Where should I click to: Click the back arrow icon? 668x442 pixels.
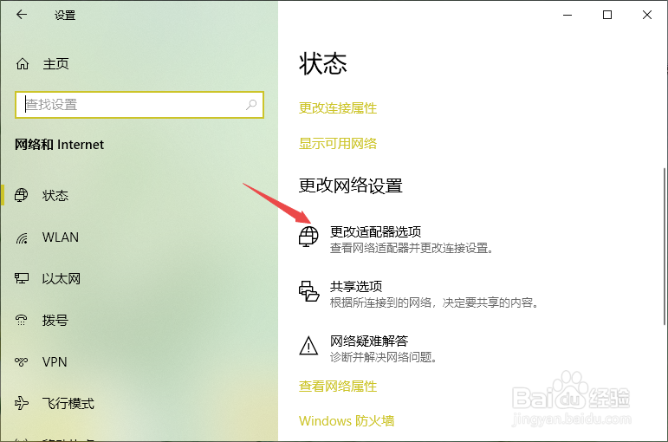click(22, 15)
